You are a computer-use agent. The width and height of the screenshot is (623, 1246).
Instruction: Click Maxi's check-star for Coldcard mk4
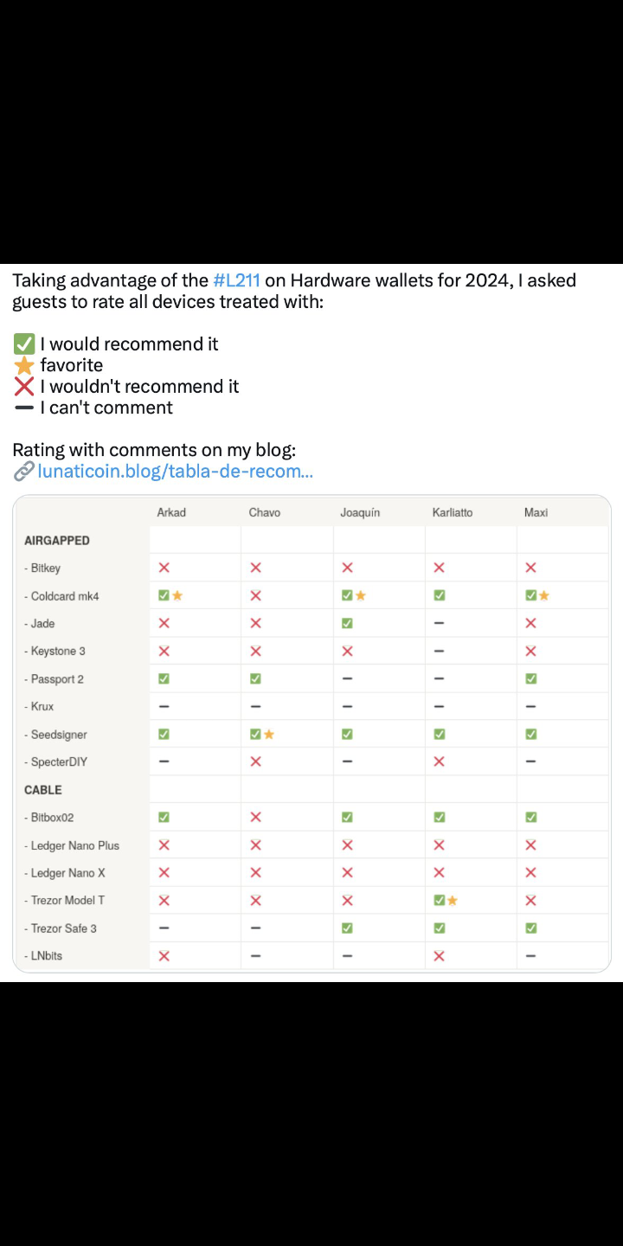click(537, 595)
